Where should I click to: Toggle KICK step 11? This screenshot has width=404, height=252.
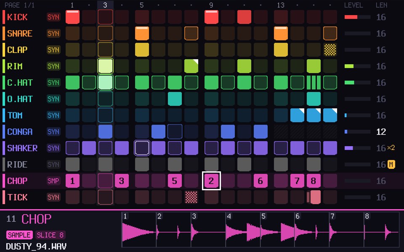[244, 17]
